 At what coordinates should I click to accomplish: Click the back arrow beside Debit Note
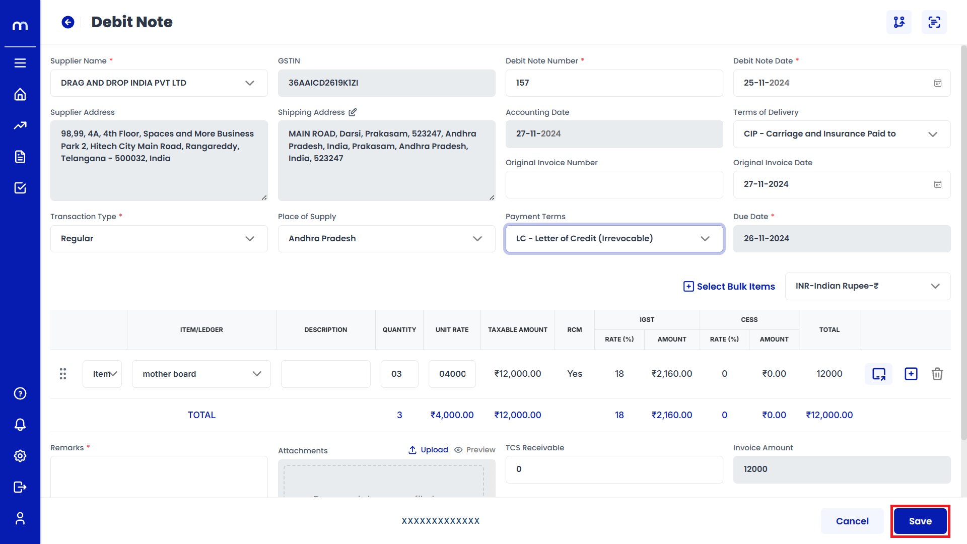(x=68, y=22)
